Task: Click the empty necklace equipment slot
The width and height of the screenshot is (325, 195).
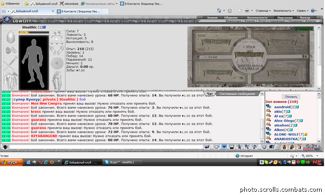Action: click(x=57, y=38)
